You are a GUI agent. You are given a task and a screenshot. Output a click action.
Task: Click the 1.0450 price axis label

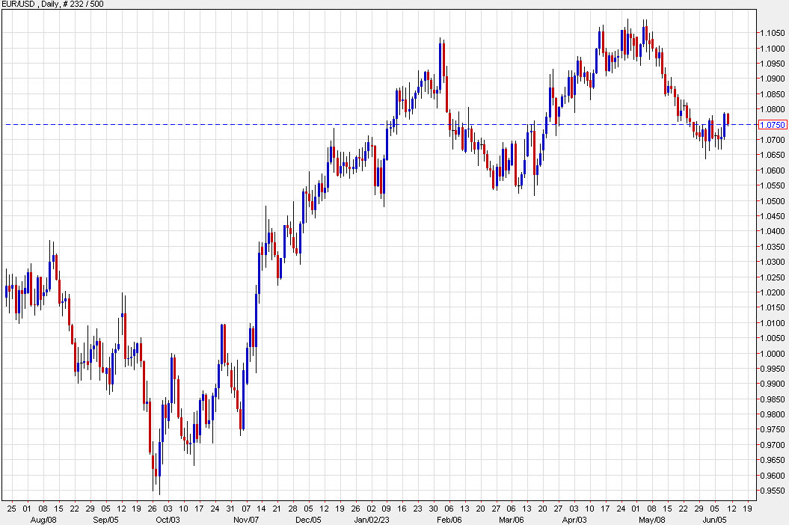(773, 216)
